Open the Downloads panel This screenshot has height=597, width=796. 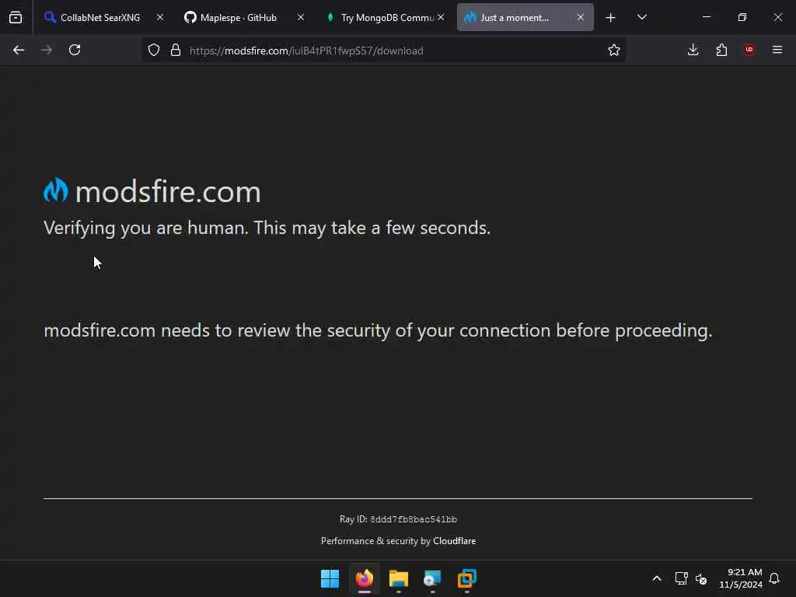pos(693,50)
